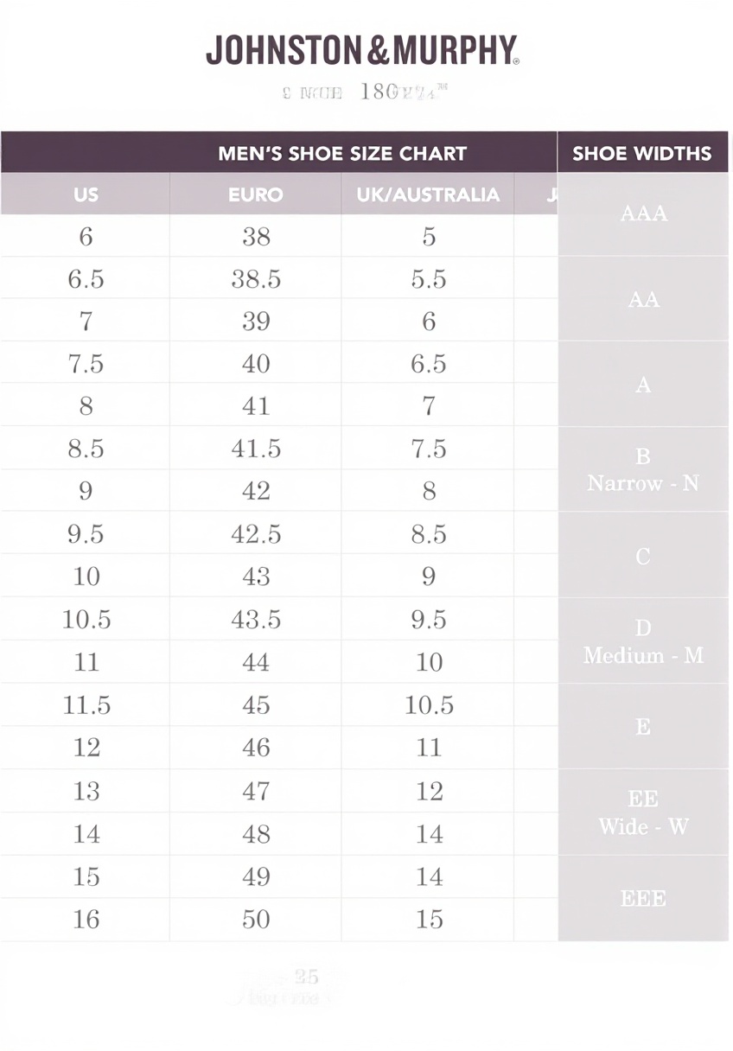Select Euro size 38.5 cell
The image size is (733, 1051).
(x=256, y=279)
